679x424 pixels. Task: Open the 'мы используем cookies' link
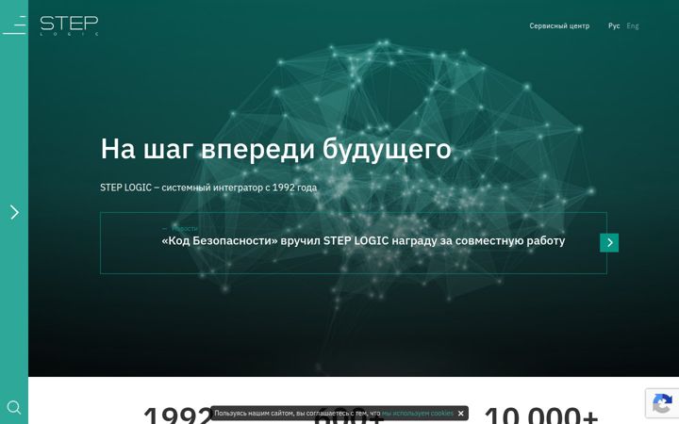coord(418,414)
